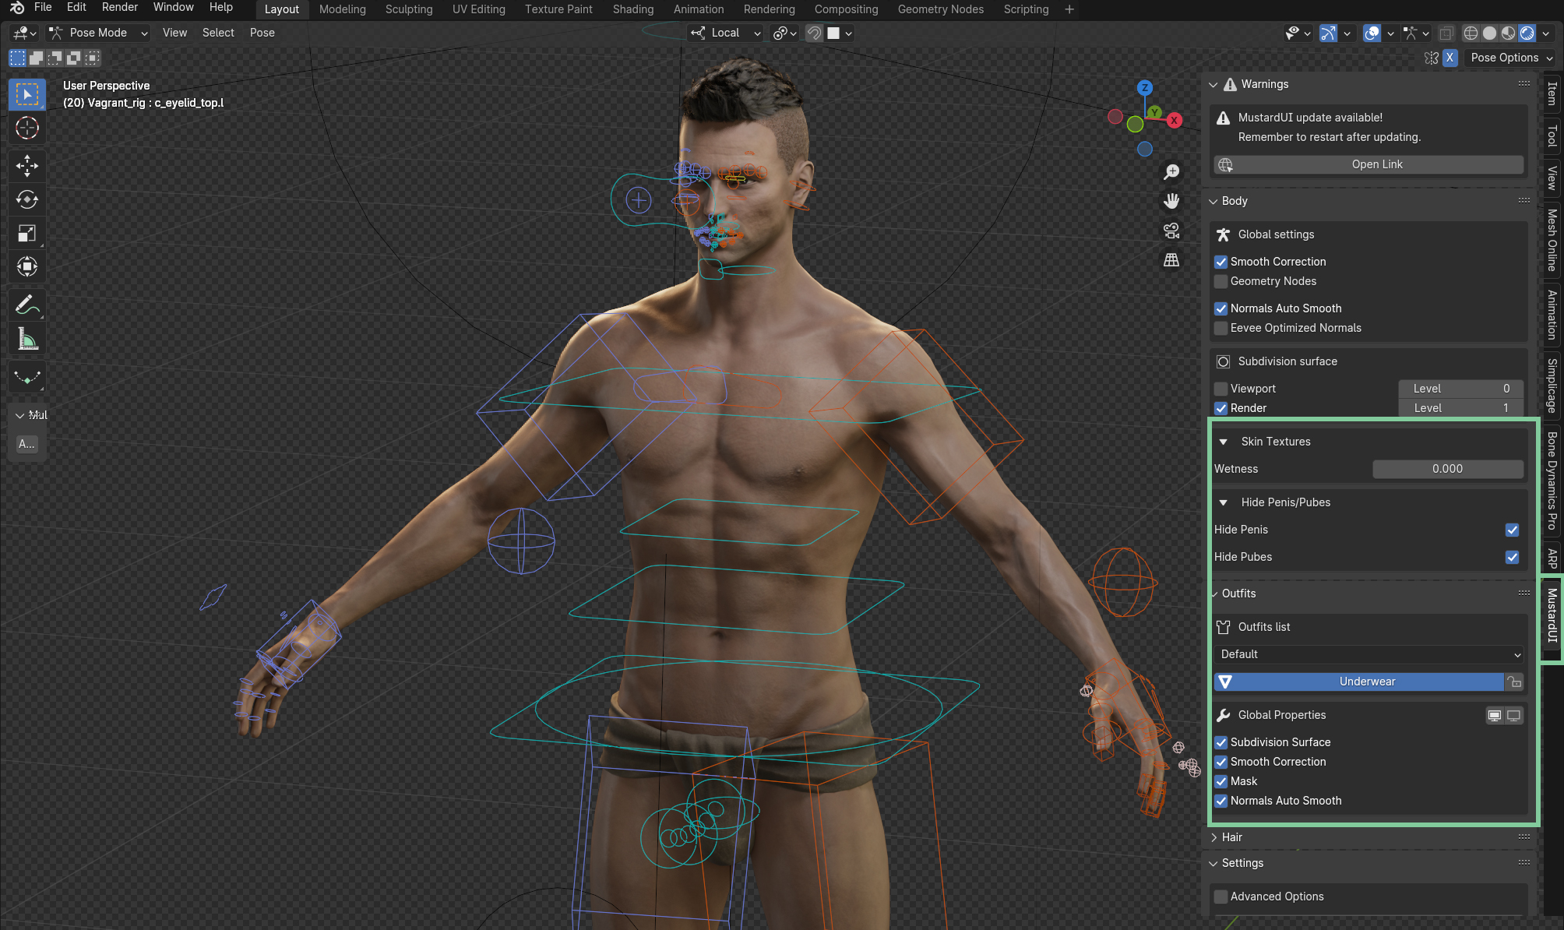The height and width of the screenshot is (930, 1564).
Task: Open the MustardUI sidebar tab
Action: tap(1552, 615)
